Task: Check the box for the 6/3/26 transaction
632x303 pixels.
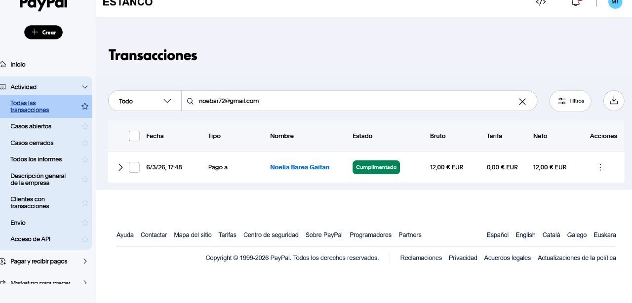Action: (134, 167)
